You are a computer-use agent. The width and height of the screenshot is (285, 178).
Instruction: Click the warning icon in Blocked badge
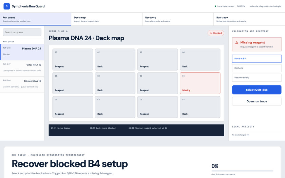[x=211, y=33]
